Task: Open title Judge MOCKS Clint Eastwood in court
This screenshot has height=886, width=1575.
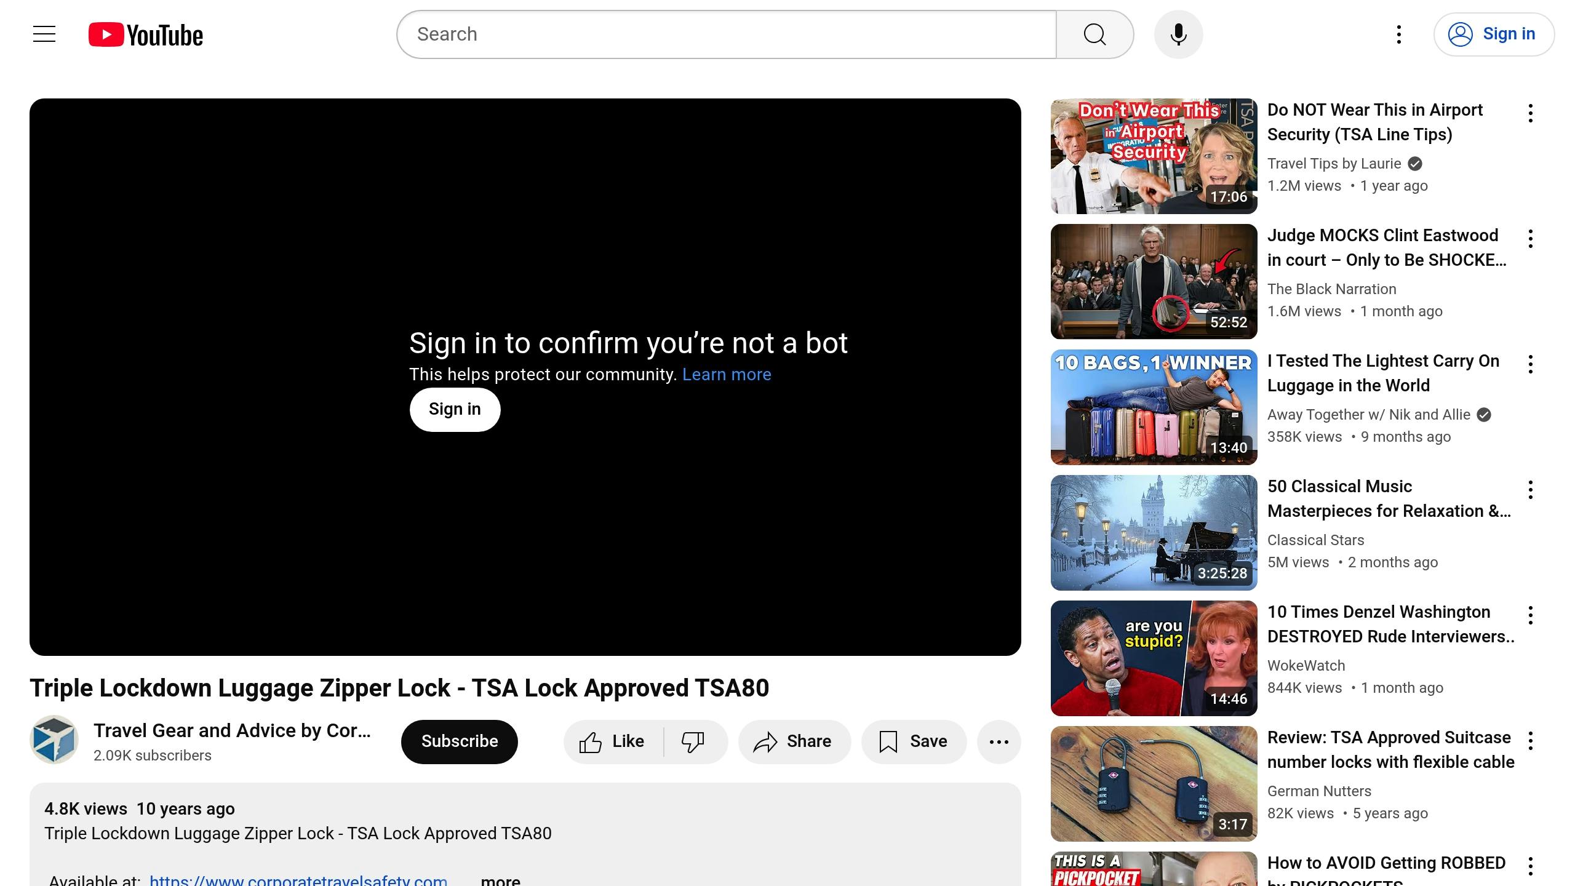Action: click(x=1387, y=247)
